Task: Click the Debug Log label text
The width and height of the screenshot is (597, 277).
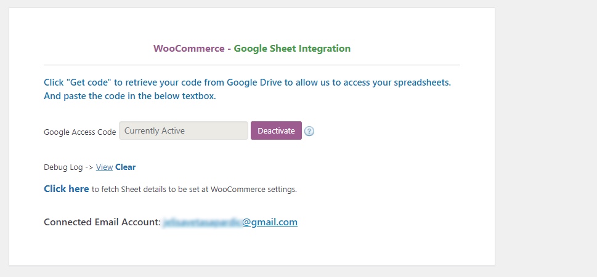Action: coord(63,167)
